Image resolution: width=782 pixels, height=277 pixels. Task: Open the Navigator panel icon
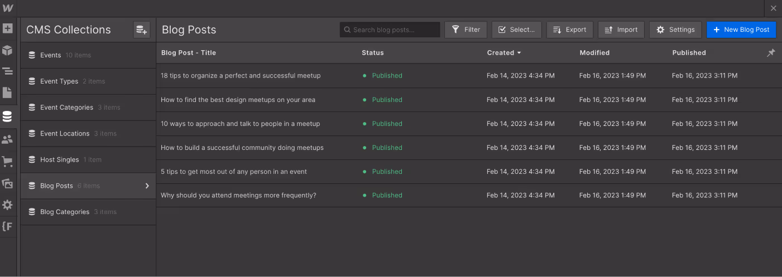tap(7, 71)
